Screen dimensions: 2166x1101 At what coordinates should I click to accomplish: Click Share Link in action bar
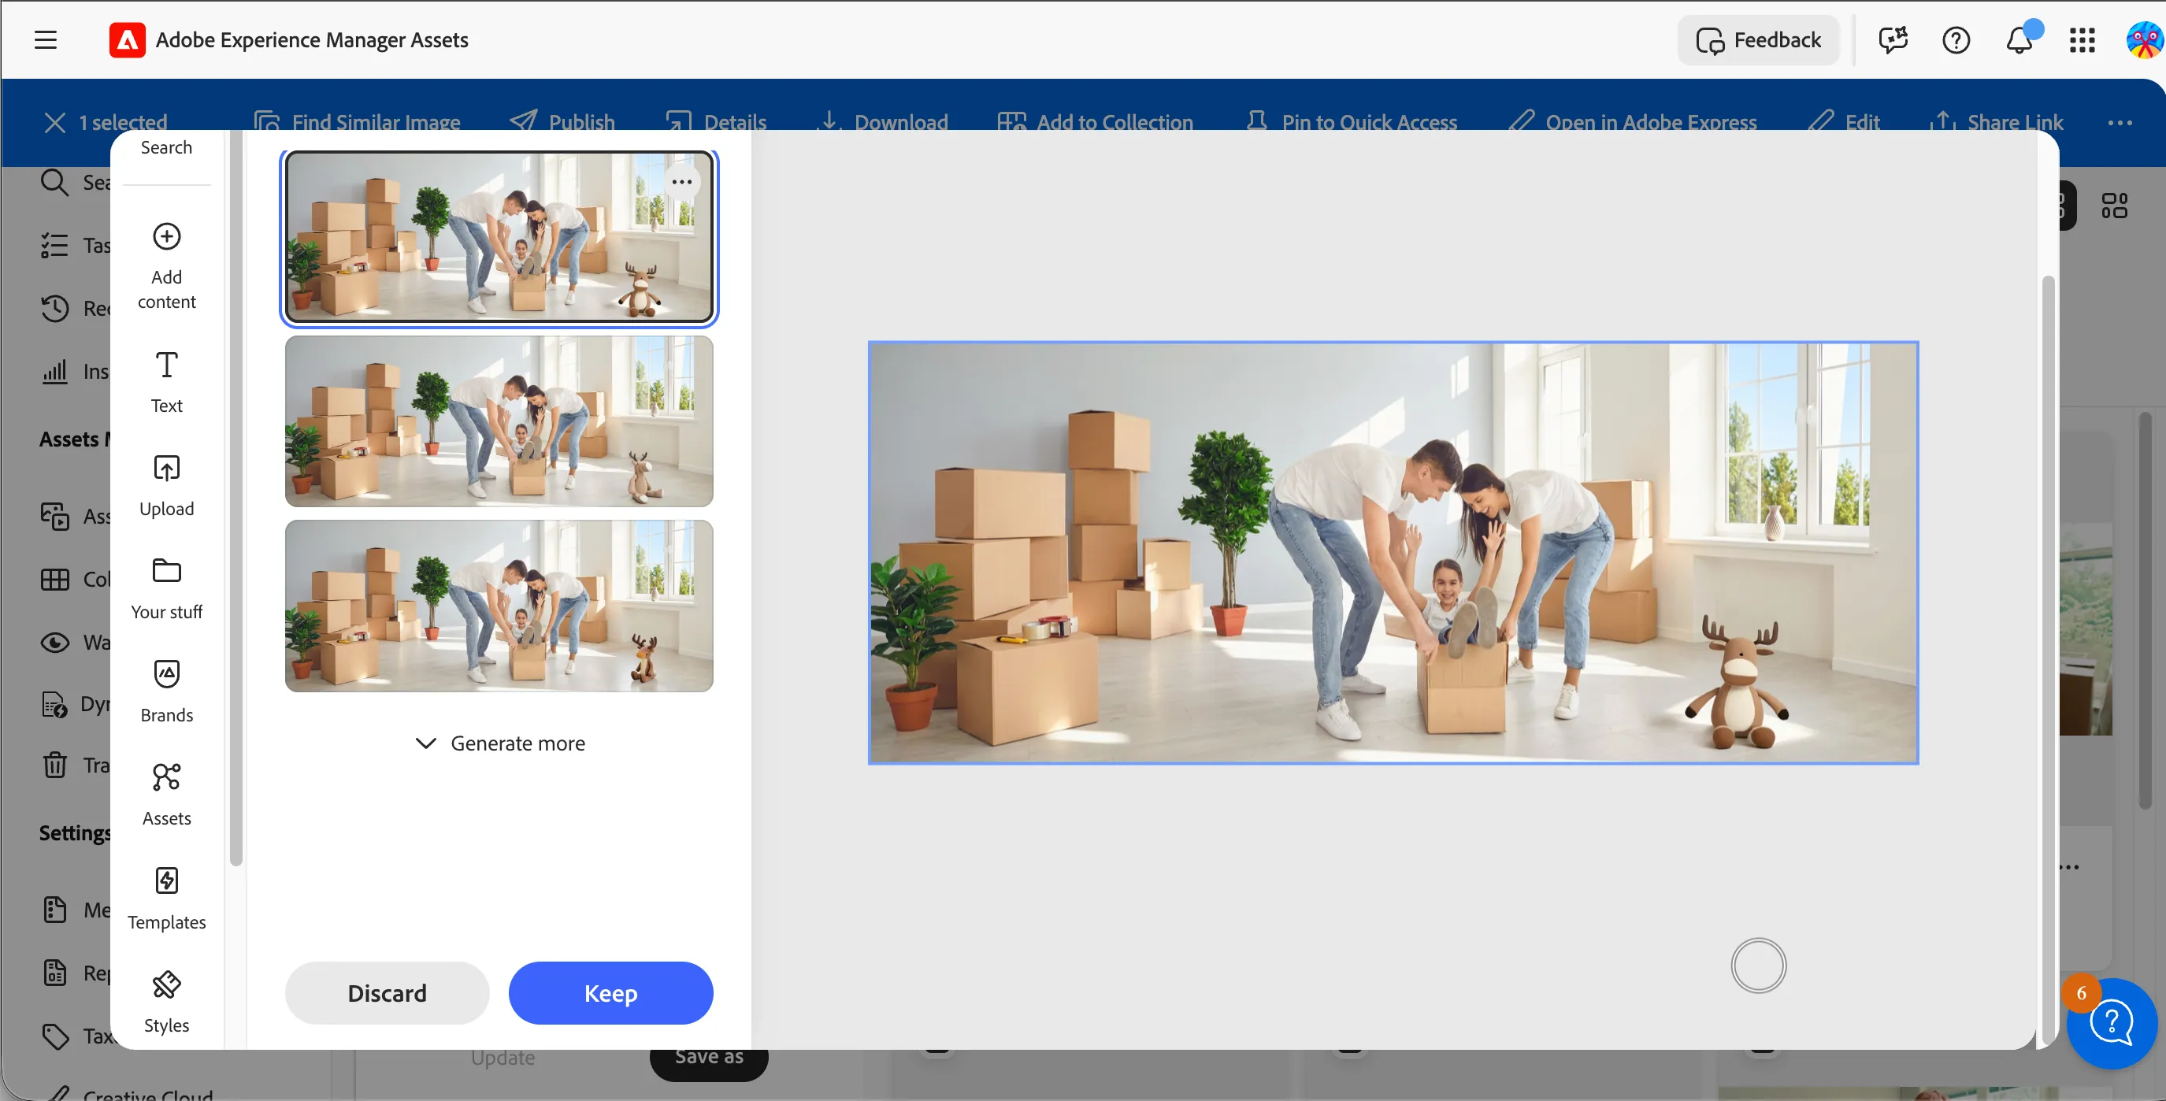point(1996,123)
